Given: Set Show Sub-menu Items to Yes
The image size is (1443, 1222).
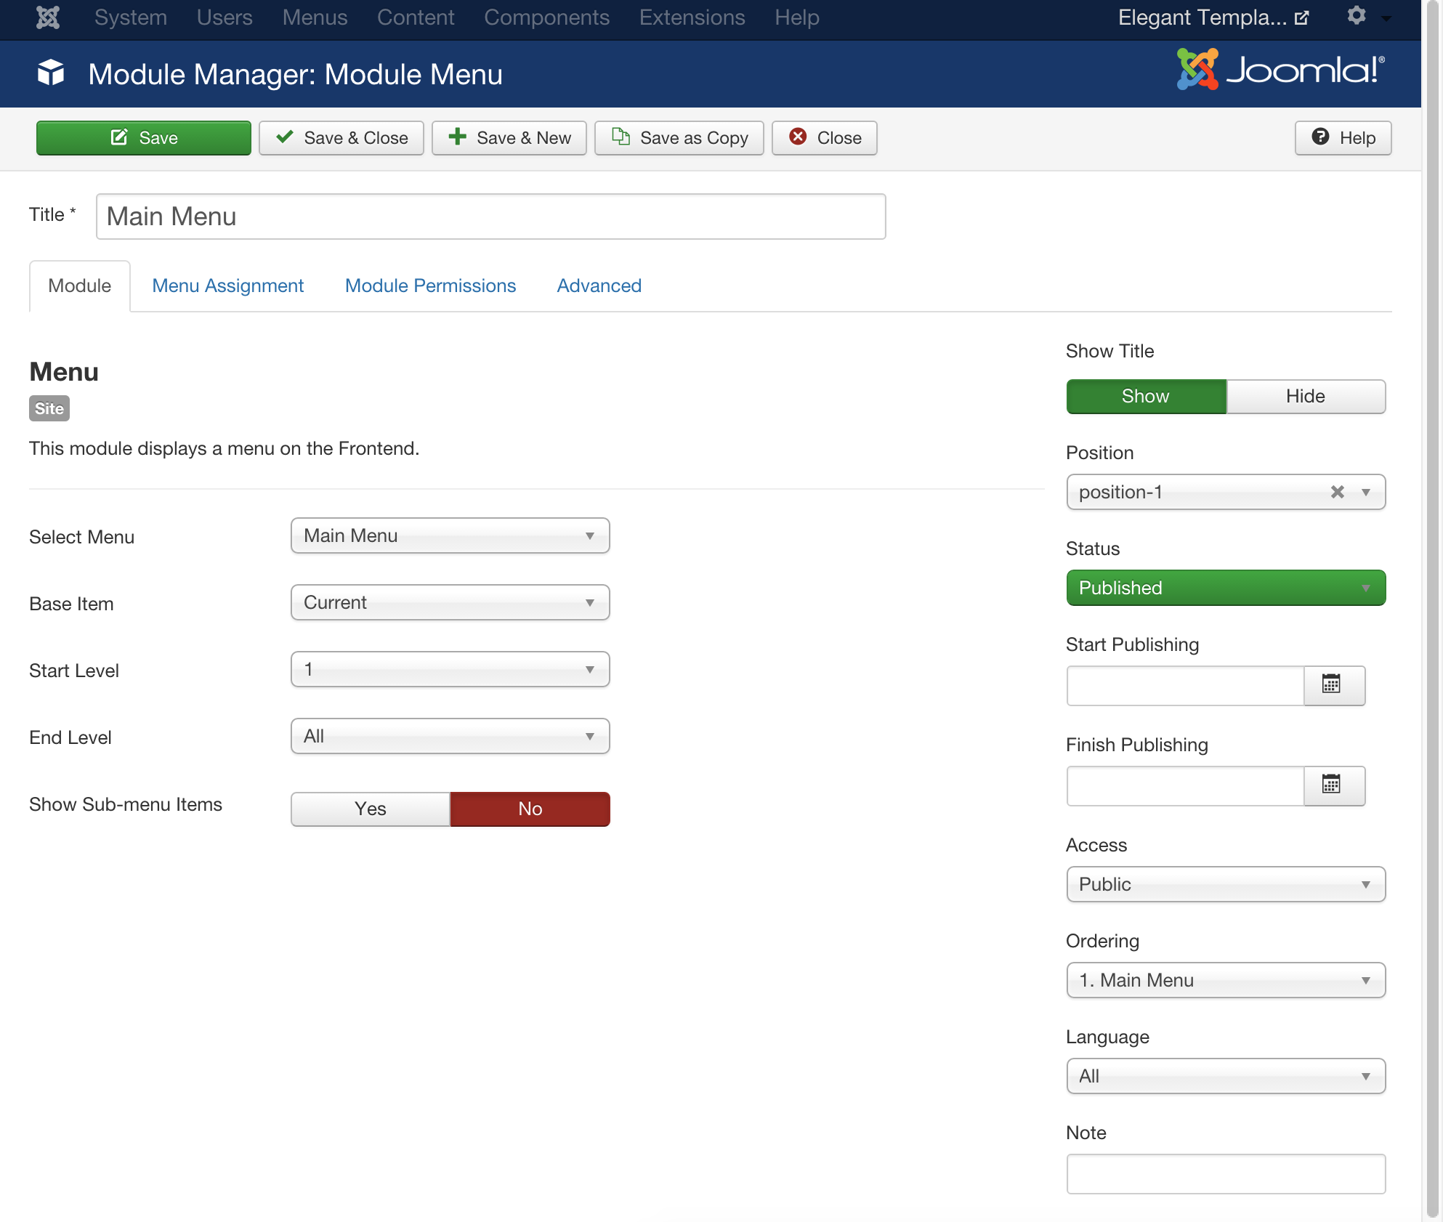Looking at the screenshot, I should point(371,809).
